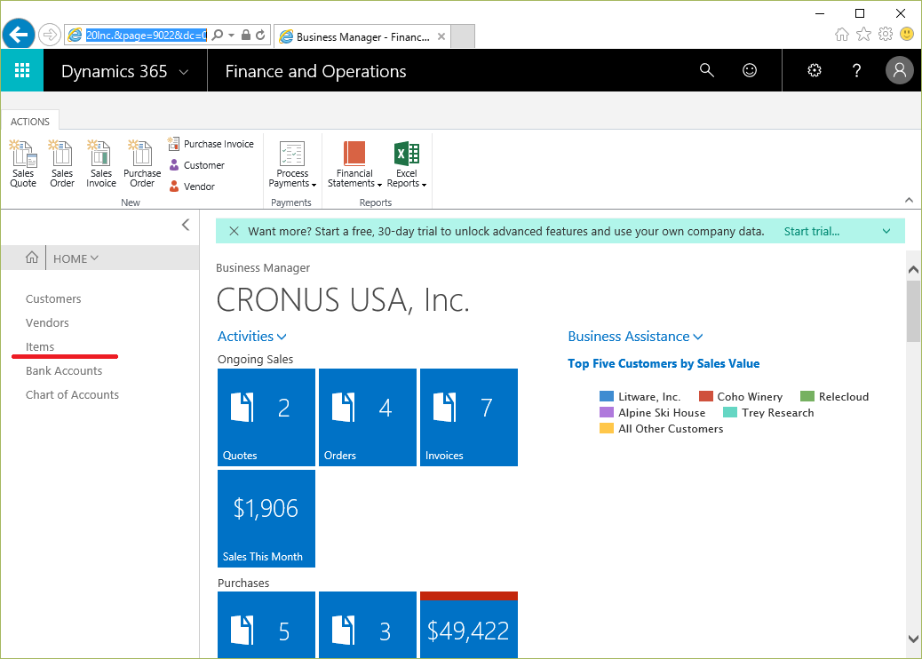Select the ACTIONS ribbon tab
This screenshot has height=659, width=922.
tap(30, 122)
